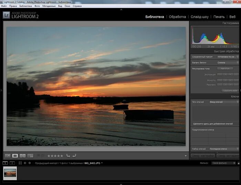Screen dimensions: 241x185
Task: Open Набор ключей dropdown
Action: point(224,149)
